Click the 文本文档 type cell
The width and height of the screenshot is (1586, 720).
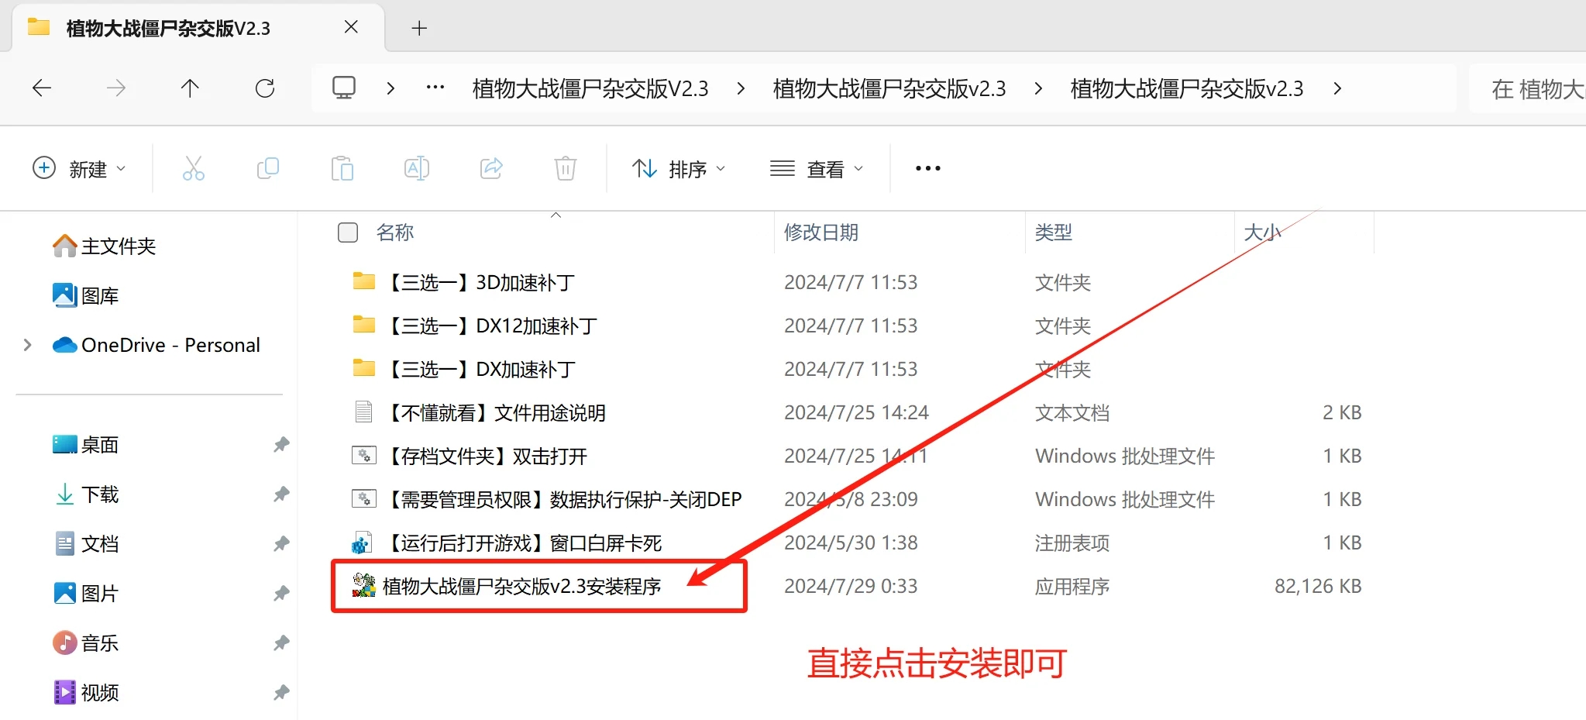pos(1072,412)
